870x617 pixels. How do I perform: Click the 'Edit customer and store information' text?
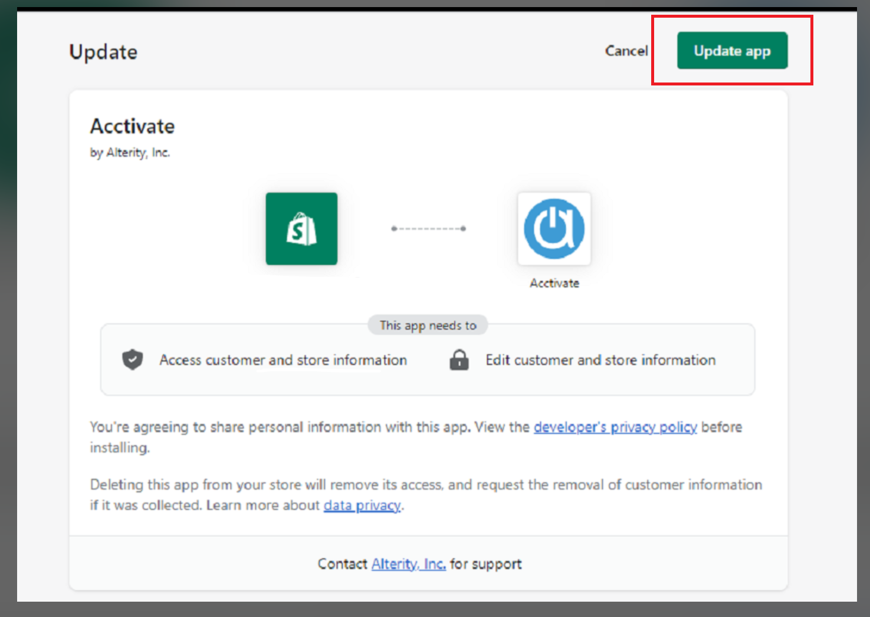tap(600, 360)
